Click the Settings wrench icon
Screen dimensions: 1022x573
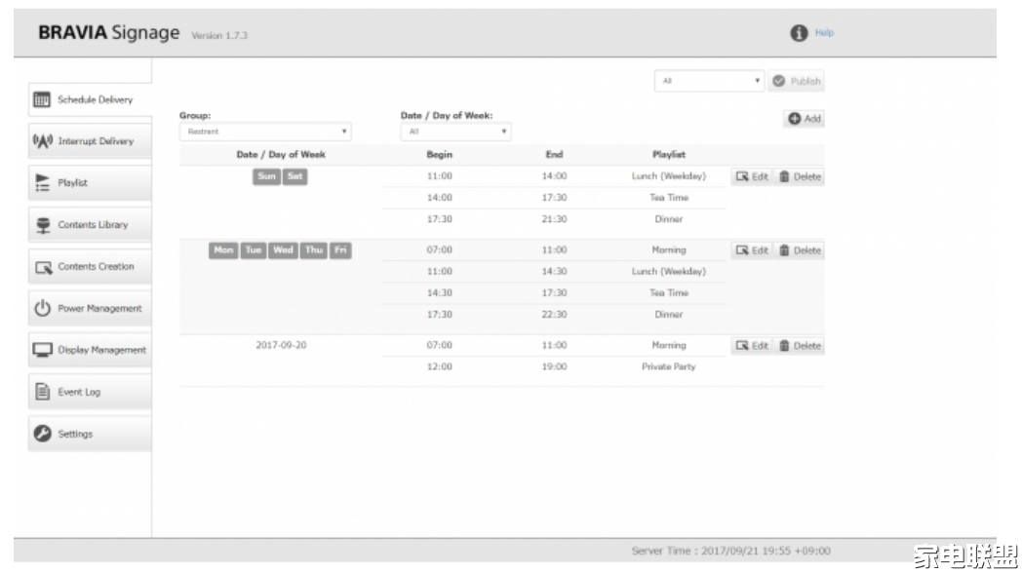[42, 434]
